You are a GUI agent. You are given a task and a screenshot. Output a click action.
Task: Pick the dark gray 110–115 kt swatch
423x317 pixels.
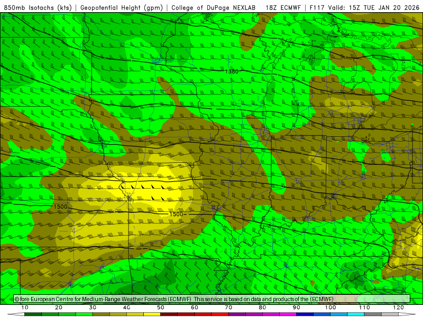pyautogui.click(x=373, y=314)
